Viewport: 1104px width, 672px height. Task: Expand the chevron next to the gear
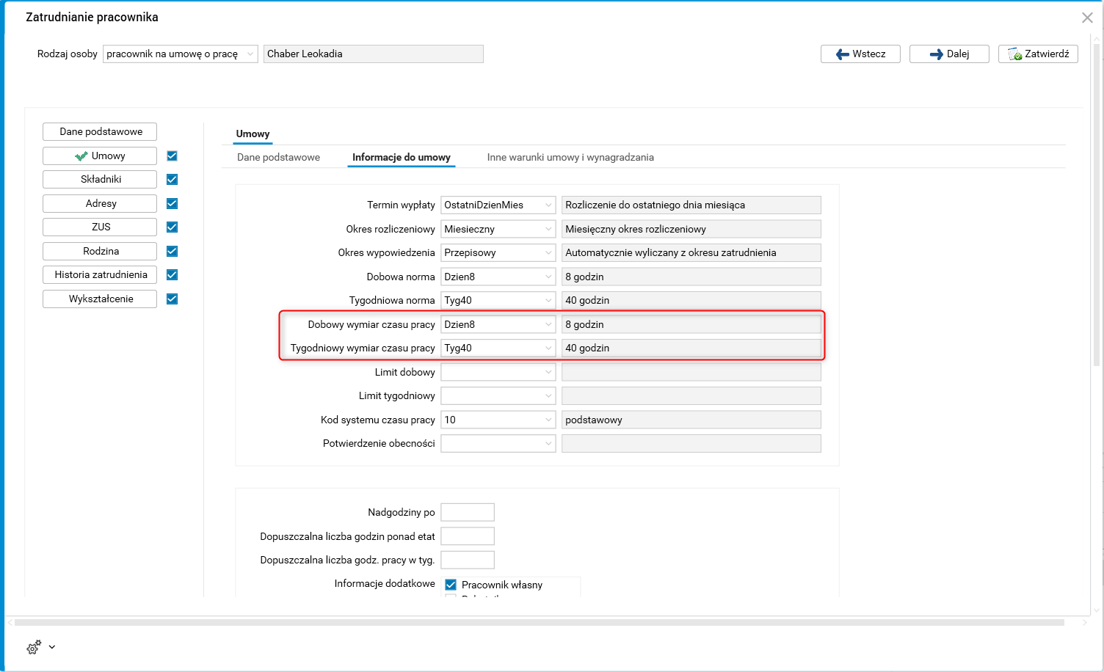click(52, 647)
